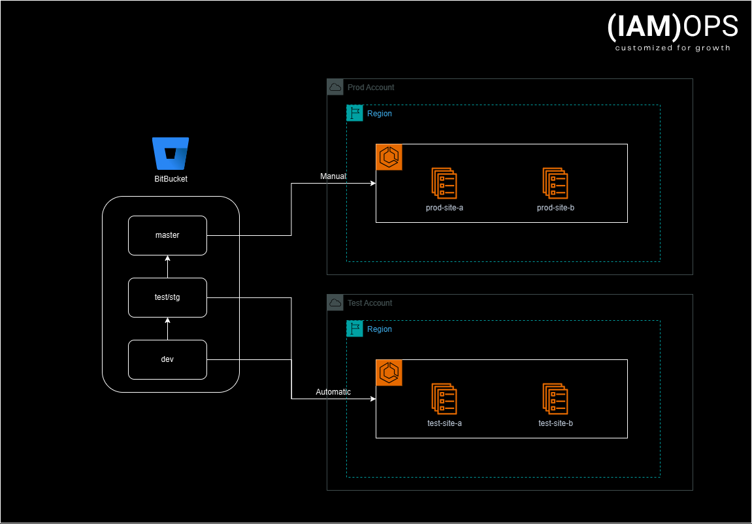Click the test-site-a service icon
The width and height of the screenshot is (752, 524).
click(x=444, y=399)
